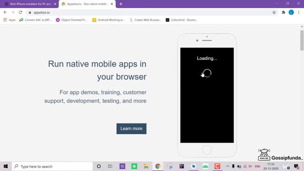Viewport: 304px width, 171px height.
Task: Click the microphone tray icon
Action: (x=233, y=166)
